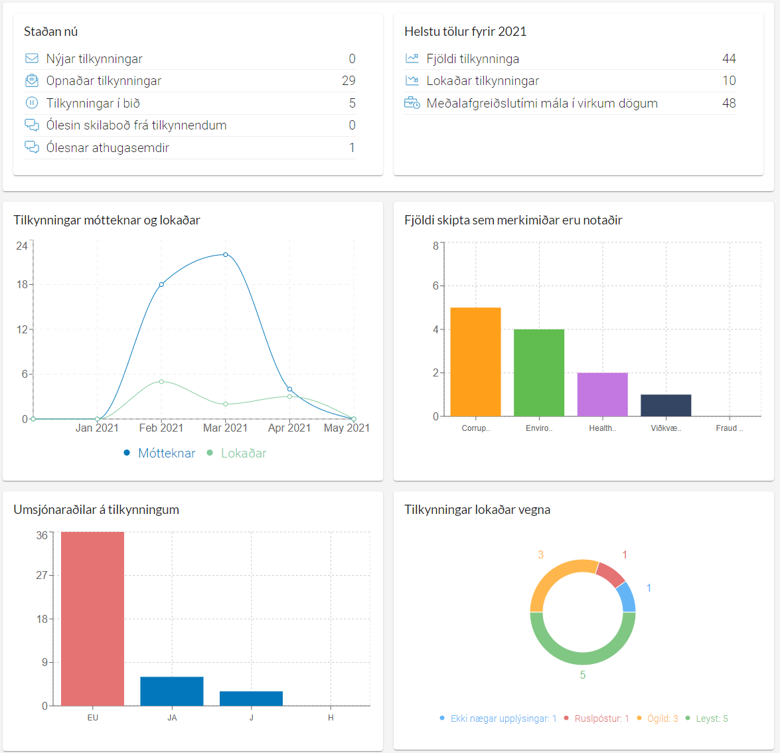Click the briefcase clock icon for Meðalafgreiðslutími
The image size is (780, 753).
tap(412, 103)
